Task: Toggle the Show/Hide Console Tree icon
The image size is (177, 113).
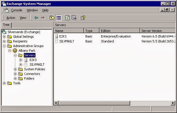Action: tap(59, 18)
